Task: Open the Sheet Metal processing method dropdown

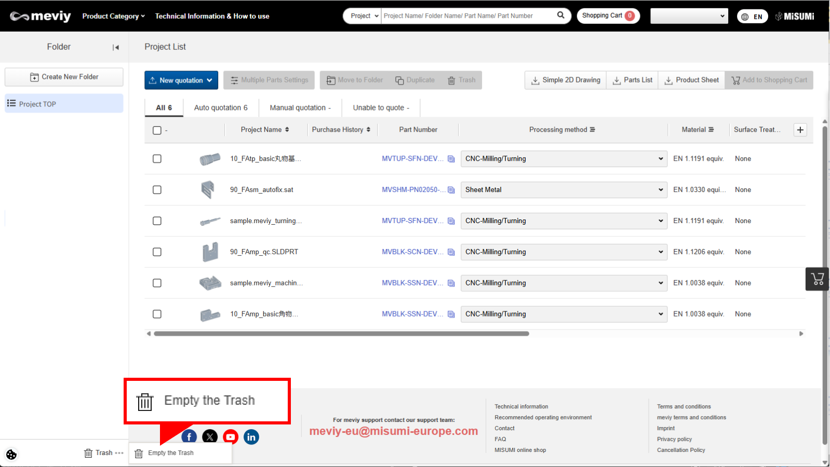Action: (x=564, y=190)
